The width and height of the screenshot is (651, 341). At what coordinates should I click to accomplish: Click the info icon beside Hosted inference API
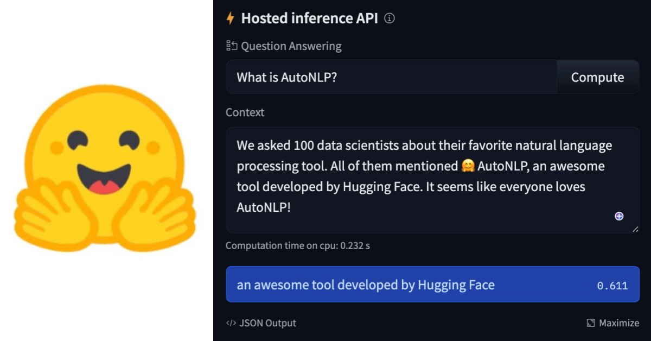point(389,18)
